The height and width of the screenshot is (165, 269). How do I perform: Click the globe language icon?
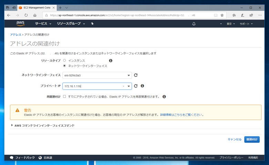click(x=40, y=158)
